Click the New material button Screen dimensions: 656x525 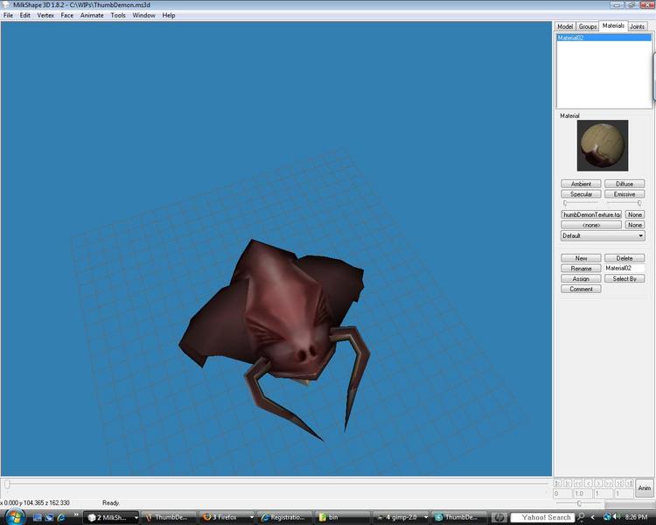(581, 258)
